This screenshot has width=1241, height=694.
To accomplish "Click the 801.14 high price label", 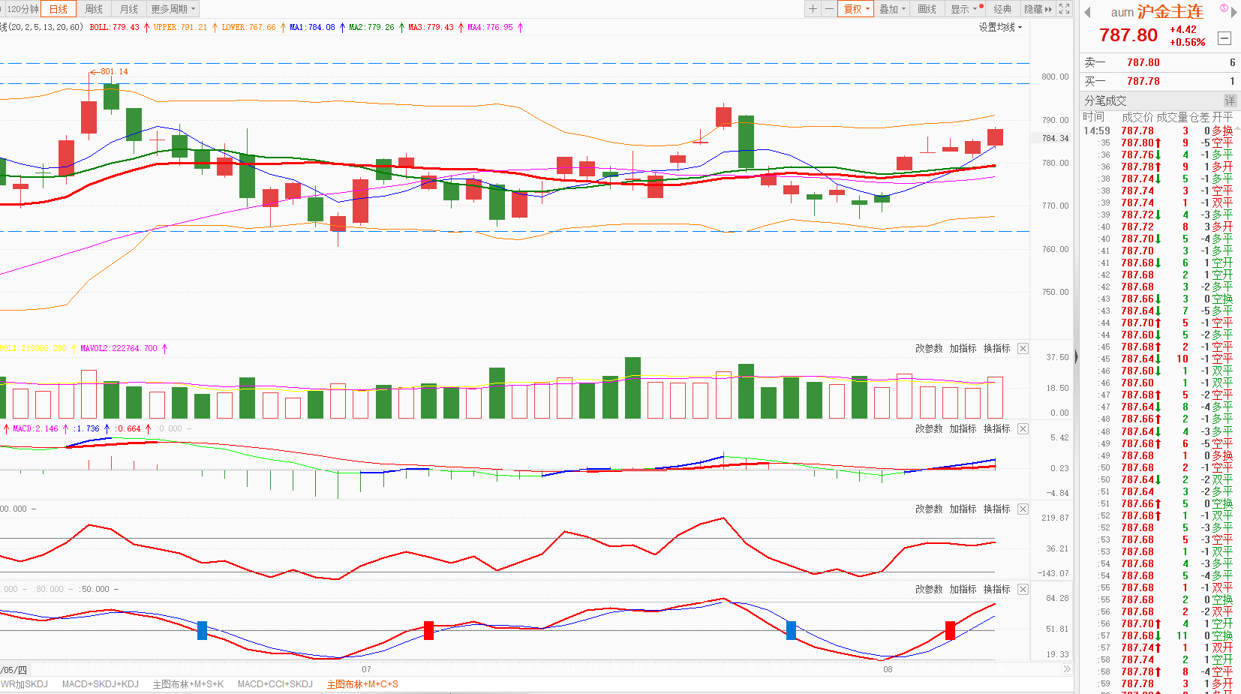I will tap(114, 72).
